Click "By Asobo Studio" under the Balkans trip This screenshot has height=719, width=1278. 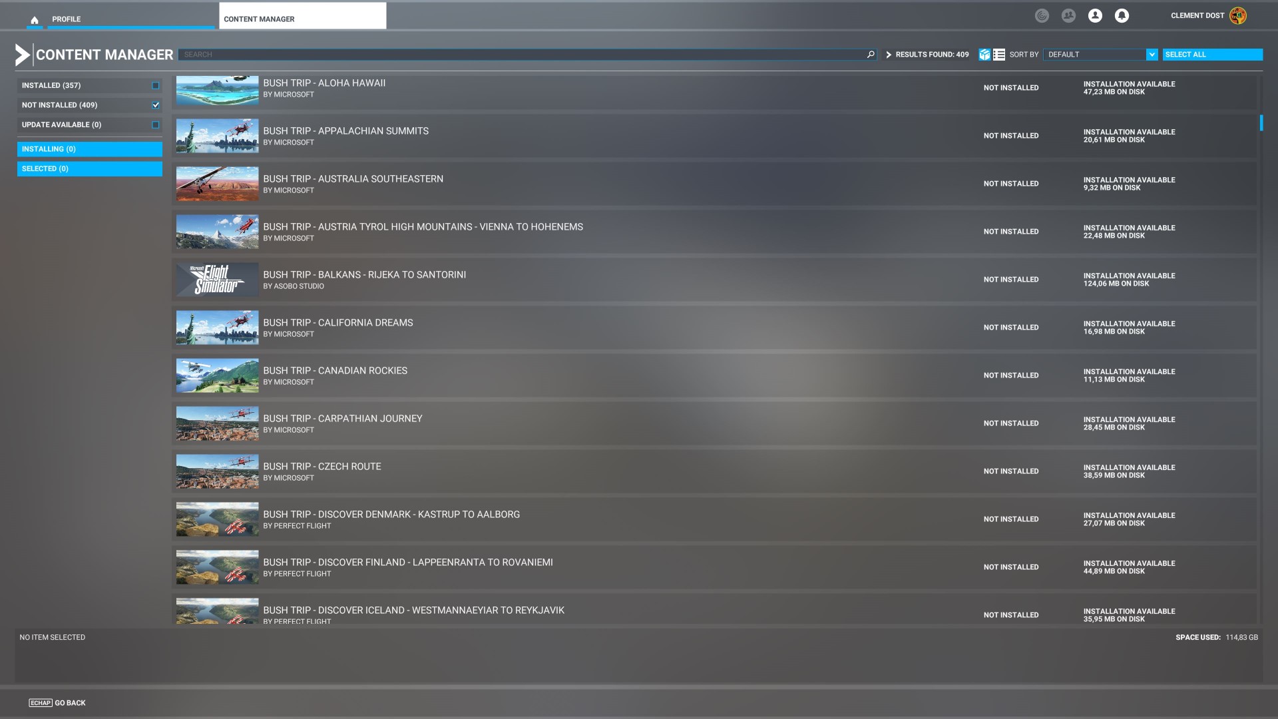[x=294, y=286]
